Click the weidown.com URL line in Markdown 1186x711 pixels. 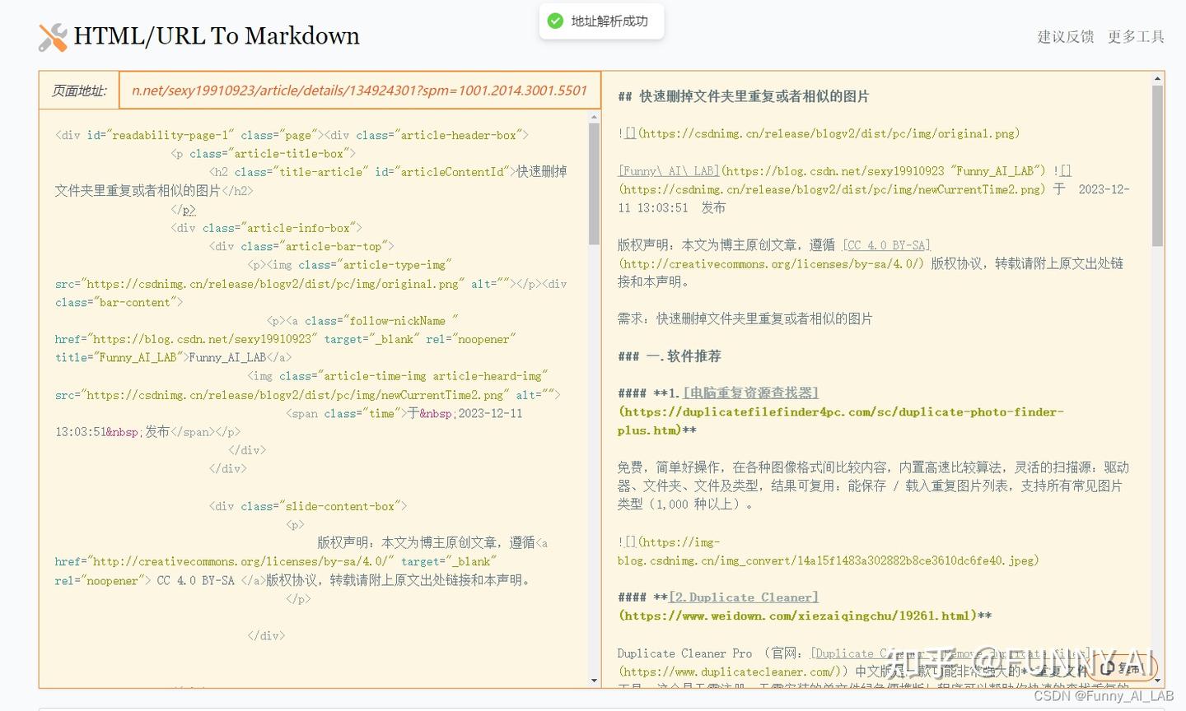(805, 616)
